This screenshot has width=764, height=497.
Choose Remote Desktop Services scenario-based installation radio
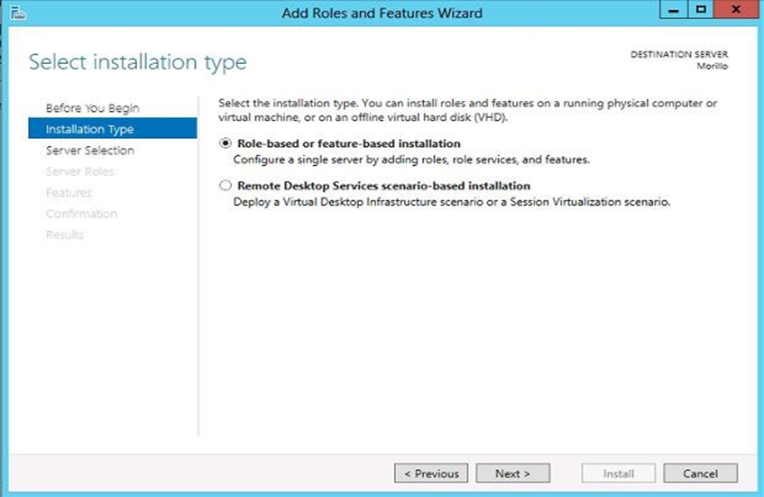[x=226, y=187]
